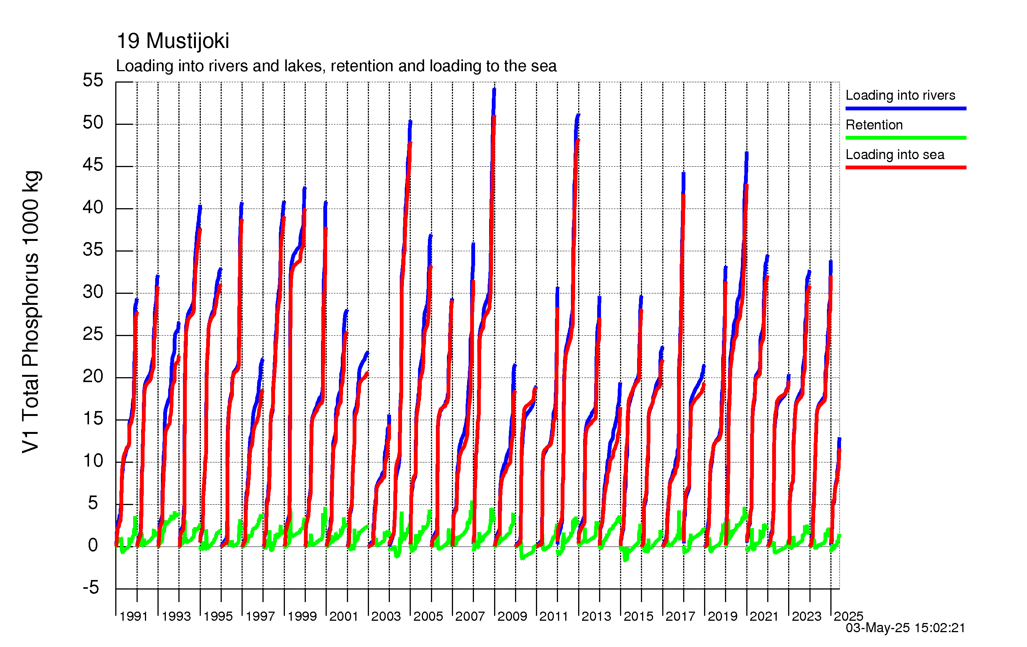Click the 'Loading into rivers' legend label
Image resolution: width=1027 pixels, height=647 pixels.
pos(900,95)
